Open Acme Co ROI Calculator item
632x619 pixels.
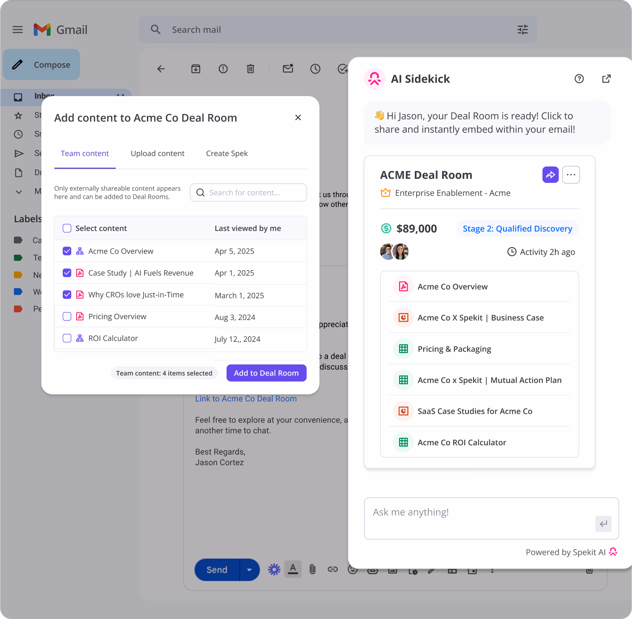(x=480, y=443)
